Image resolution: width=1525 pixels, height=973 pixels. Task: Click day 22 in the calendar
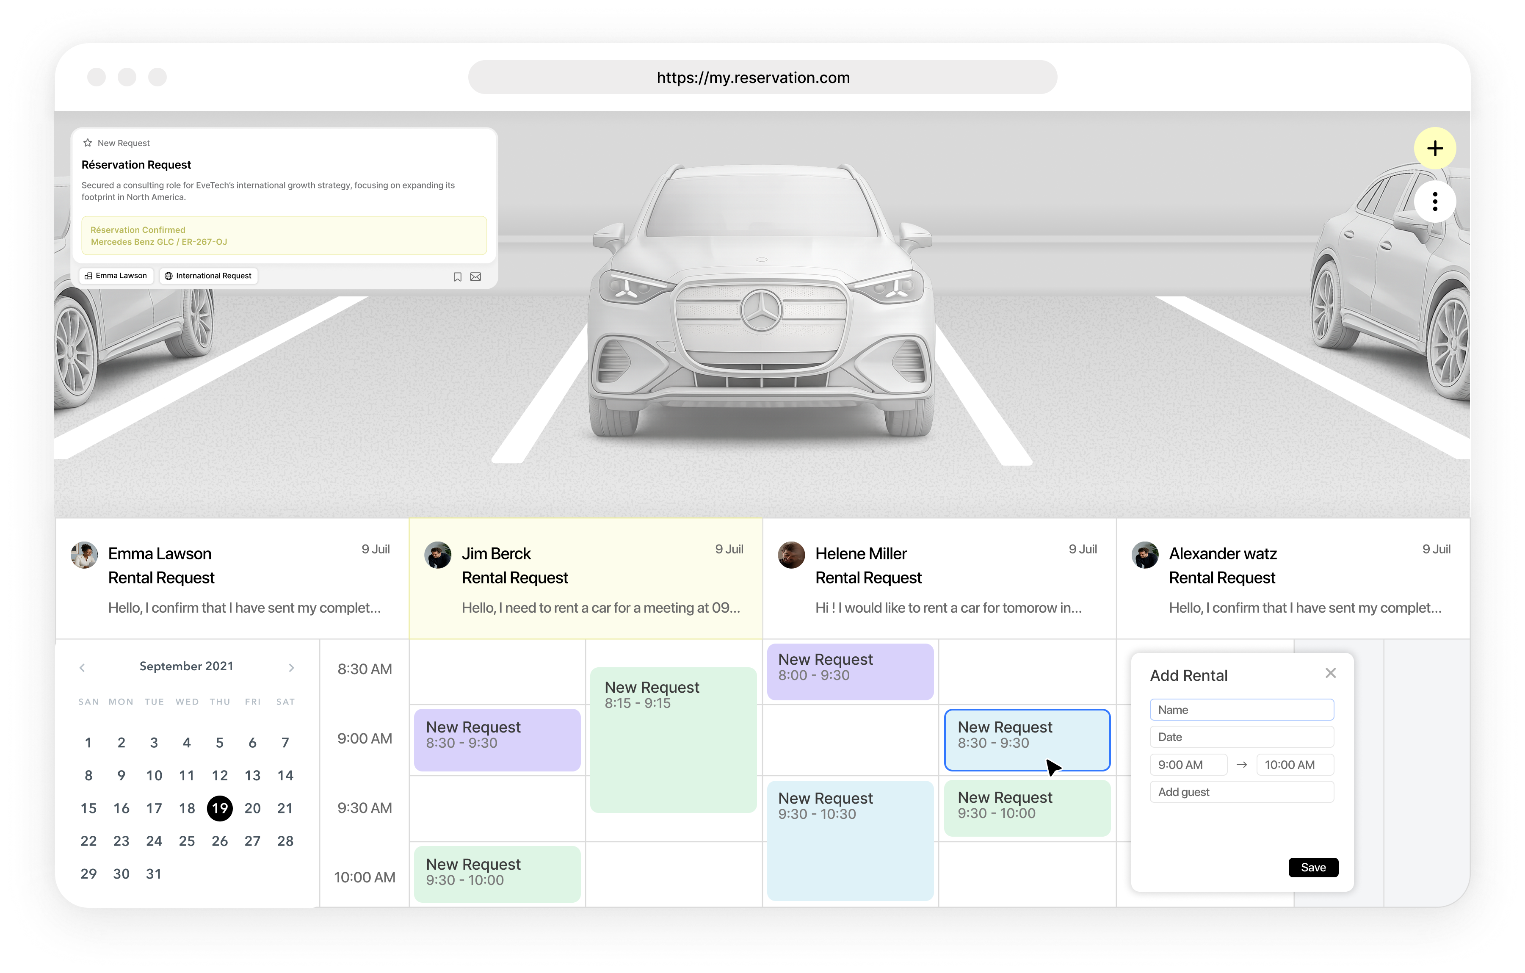click(88, 841)
